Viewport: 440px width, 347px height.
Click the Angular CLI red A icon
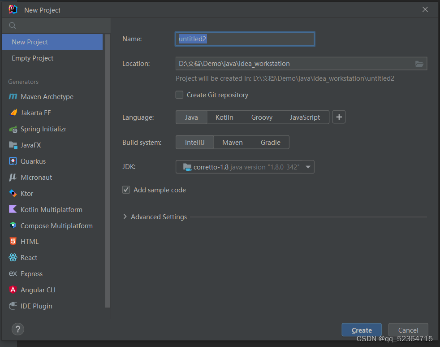point(13,290)
